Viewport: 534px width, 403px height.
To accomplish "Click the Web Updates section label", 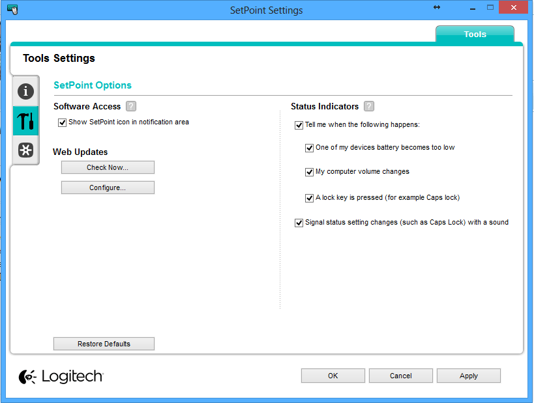I will coord(80,152).
